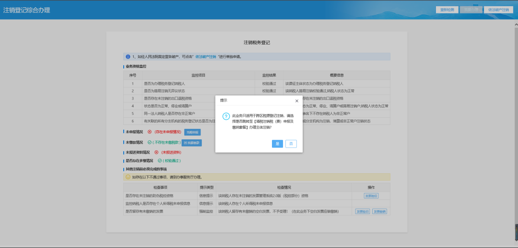518x248 pixels.
Task: Close the 提示 dialog with the X
Action: coord(297,101)
